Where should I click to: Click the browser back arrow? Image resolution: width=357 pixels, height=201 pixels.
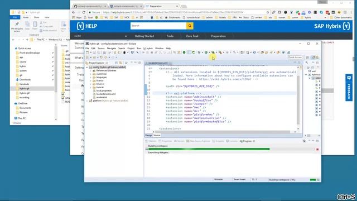tap(73, 12)
